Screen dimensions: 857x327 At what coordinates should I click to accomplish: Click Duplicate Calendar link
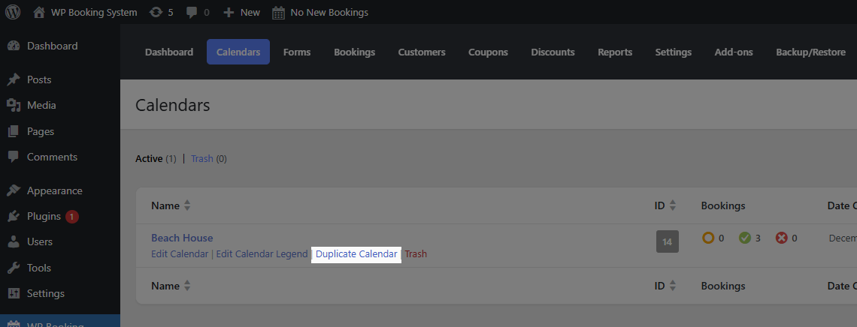[356, 254]
